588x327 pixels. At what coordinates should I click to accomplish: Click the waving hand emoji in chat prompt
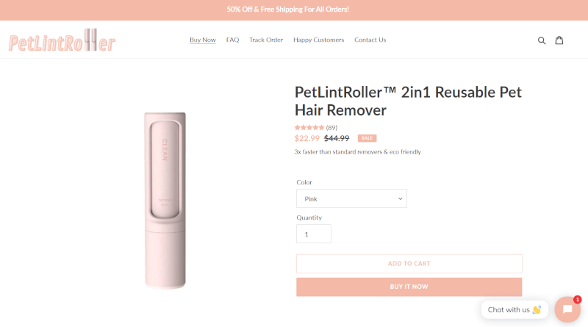537,310
